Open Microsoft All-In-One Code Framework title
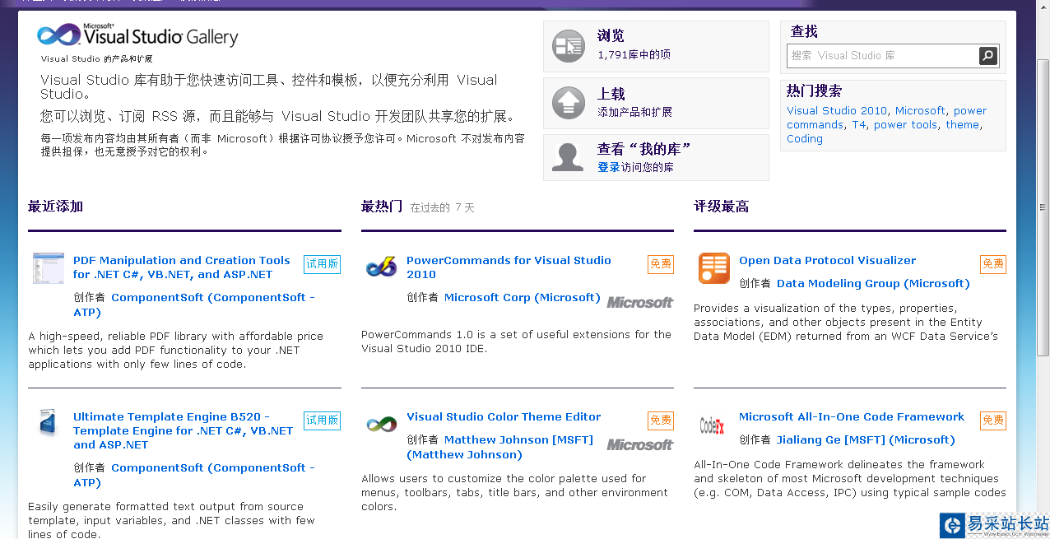The height and width of the screenshot is (539, 1050). click(852, 416)
